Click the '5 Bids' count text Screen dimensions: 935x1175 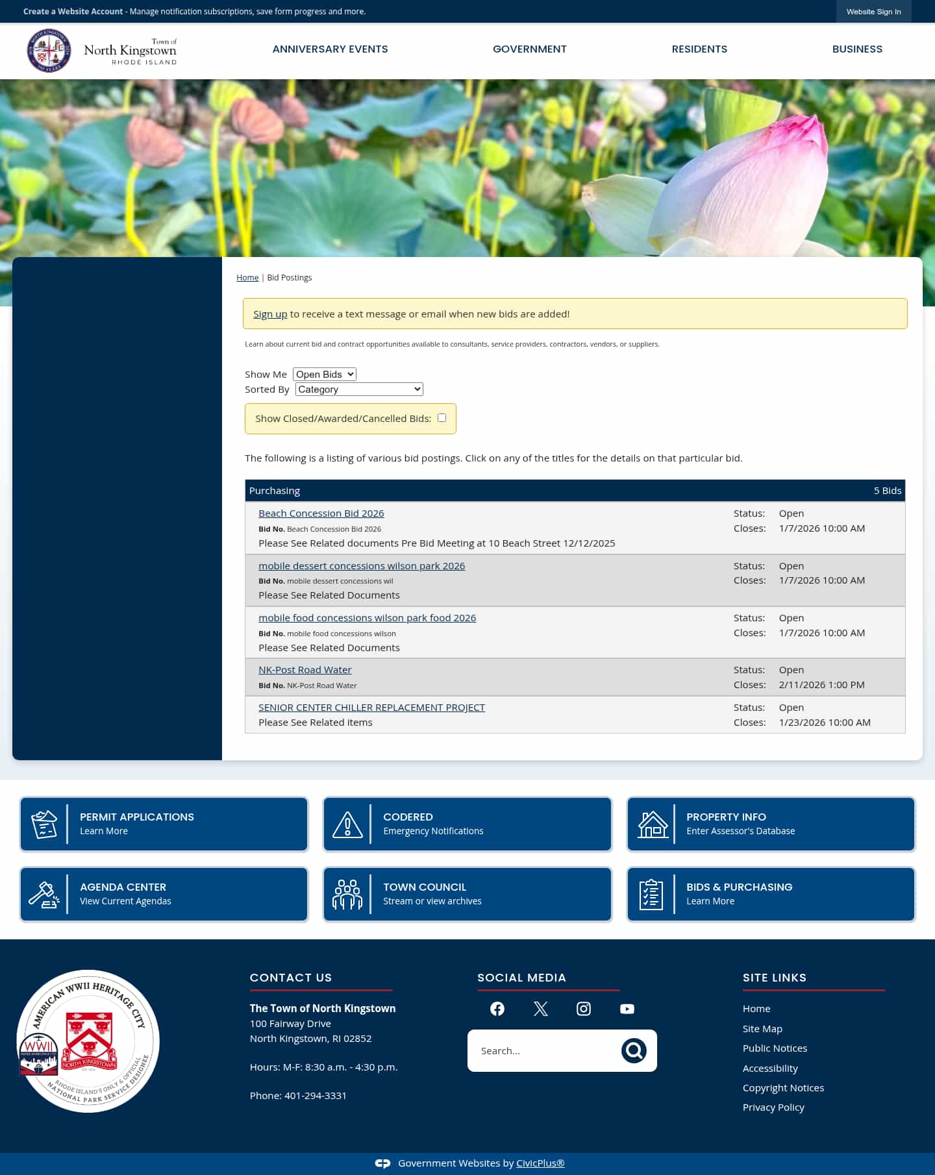[x=888, y=491]
